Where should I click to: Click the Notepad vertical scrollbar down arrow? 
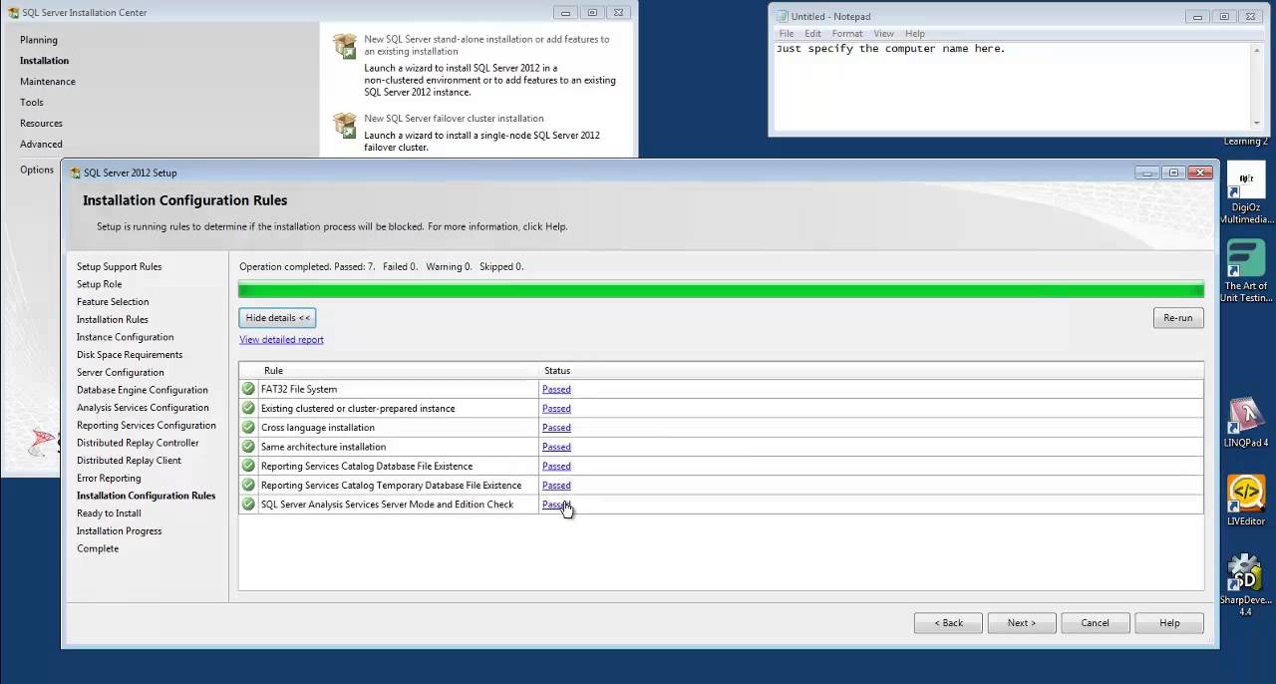tap(1258, 123)
